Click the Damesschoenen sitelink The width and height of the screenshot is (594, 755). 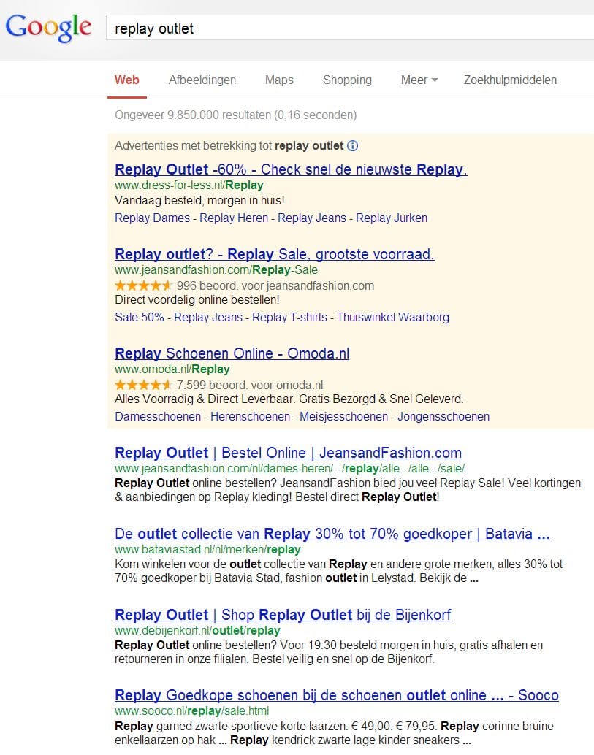(x=158, y=416)
